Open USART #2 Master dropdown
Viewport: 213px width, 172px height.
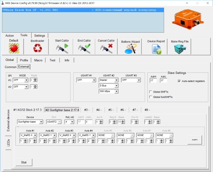pyautogui.click(x=109, y=80)
